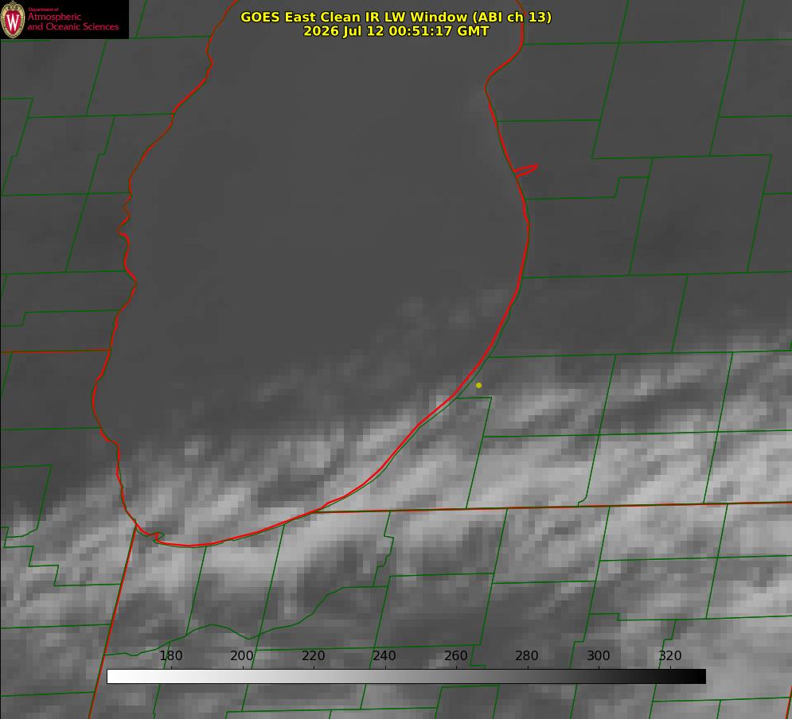Click the 260 label on the color scale

(456, 655)
